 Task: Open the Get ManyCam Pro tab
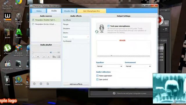(92, 11)
